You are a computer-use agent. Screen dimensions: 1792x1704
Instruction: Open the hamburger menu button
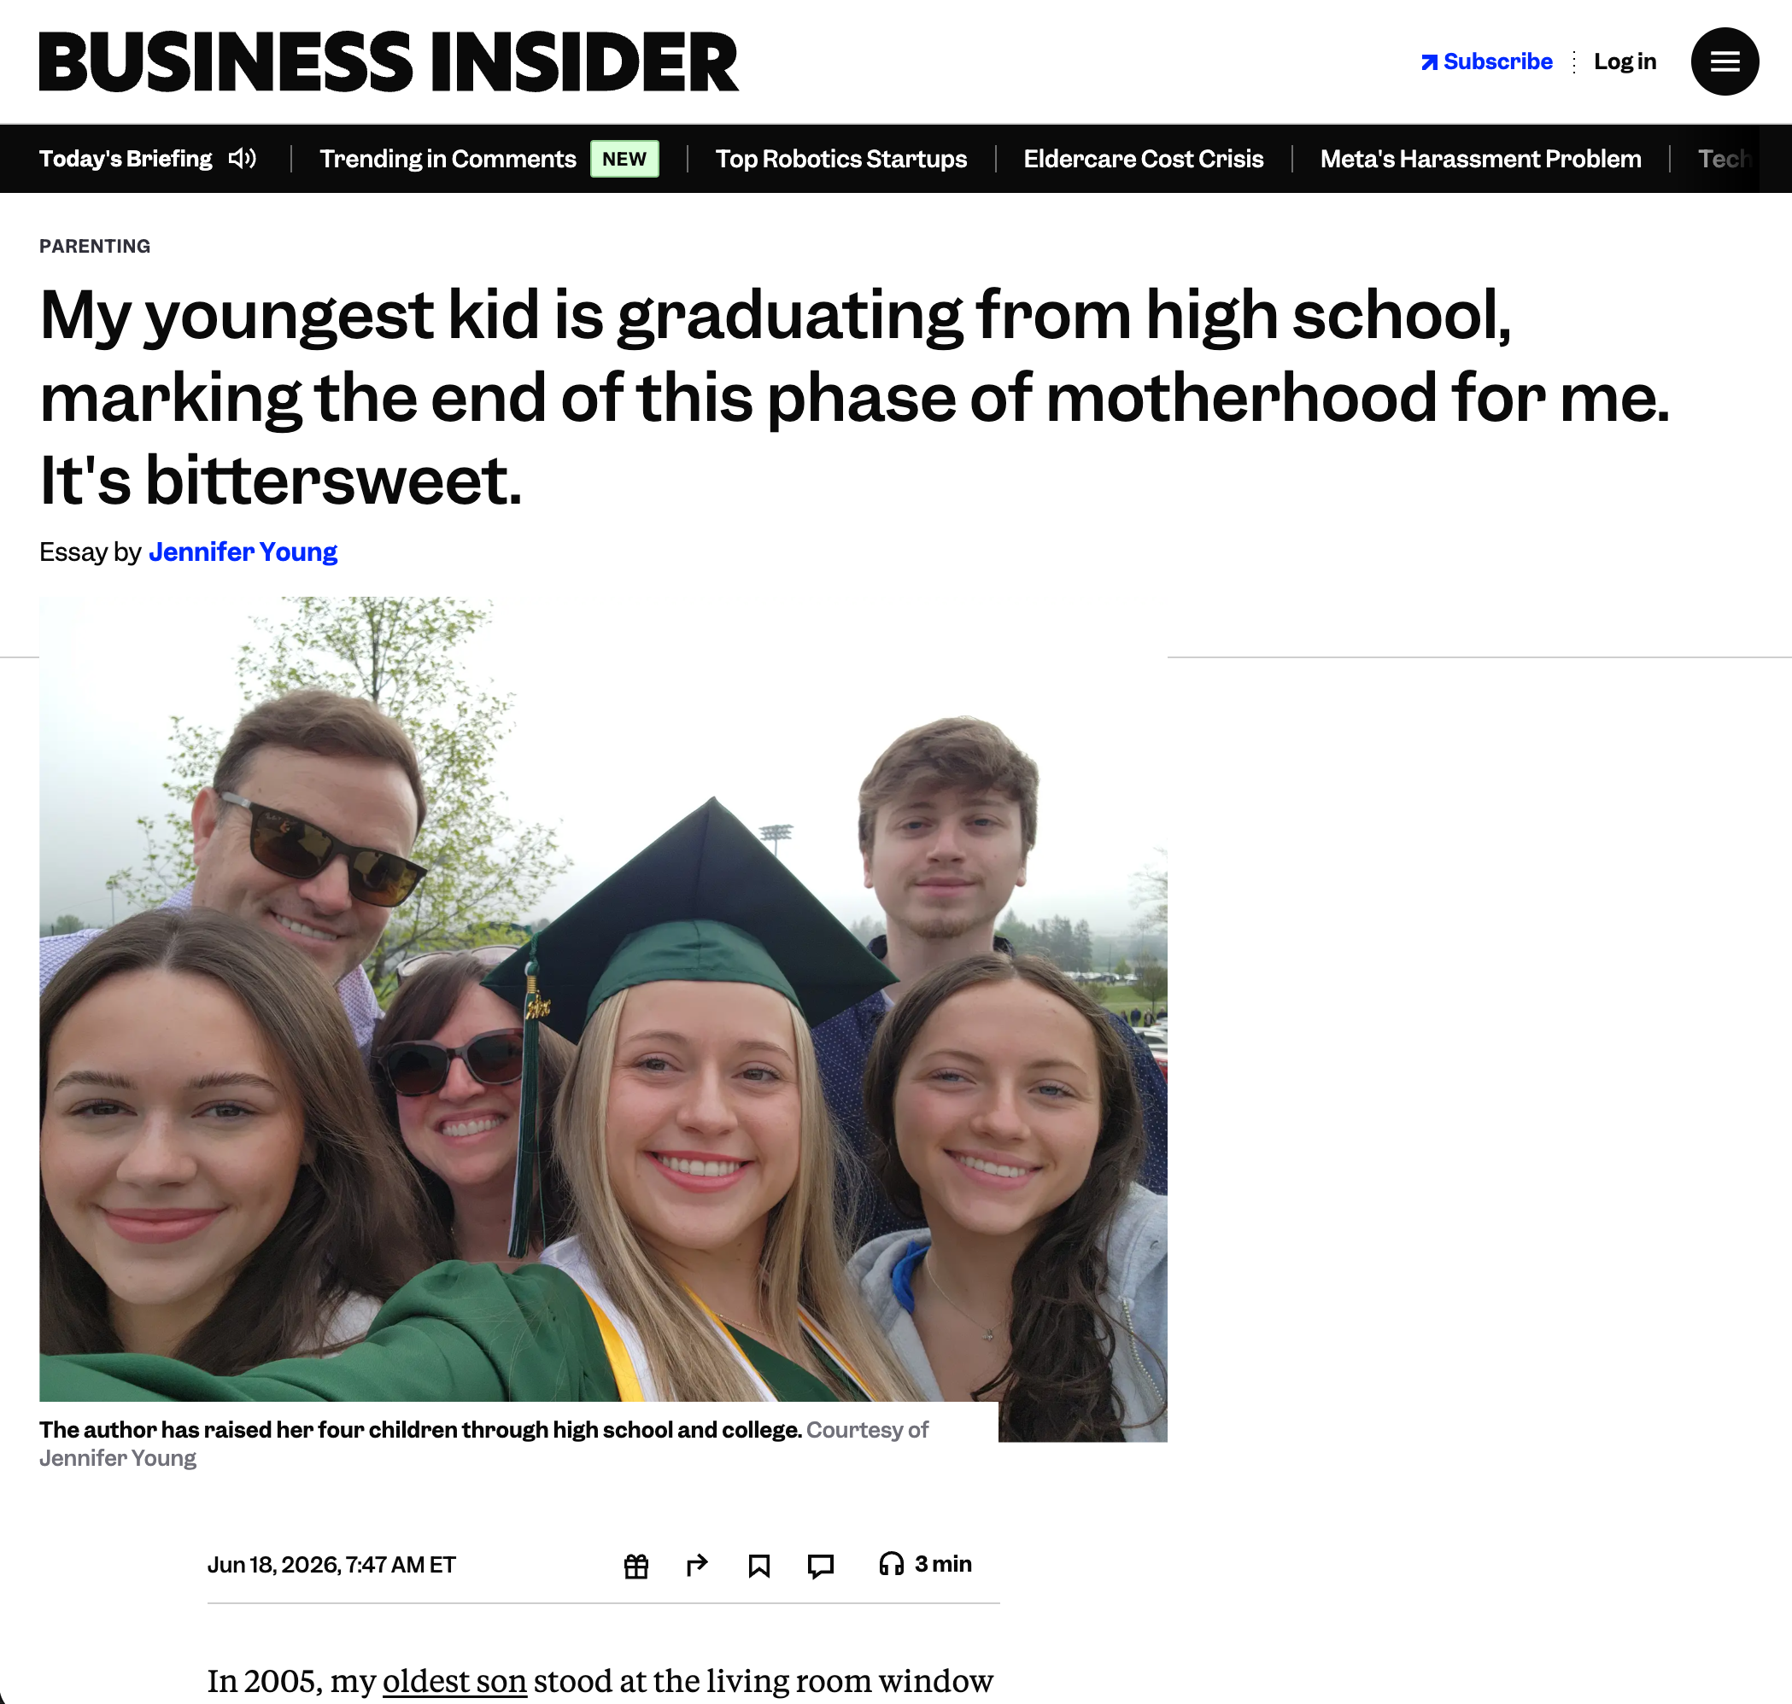(1724, 61)
